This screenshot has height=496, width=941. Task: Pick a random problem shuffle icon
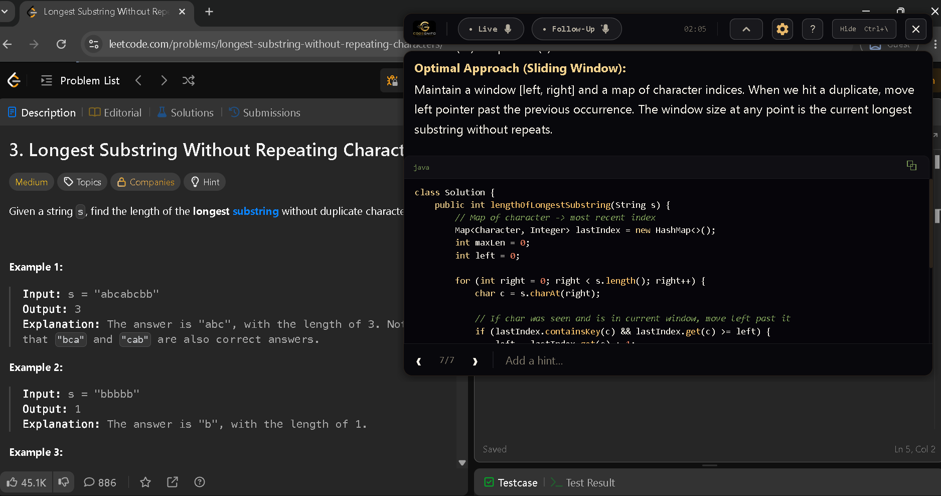189,80
